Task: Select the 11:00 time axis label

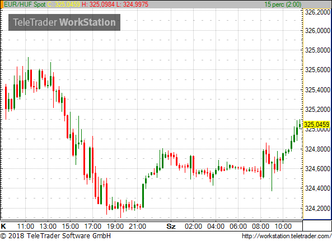Action: pyautogui.click(x=25, y=226)
